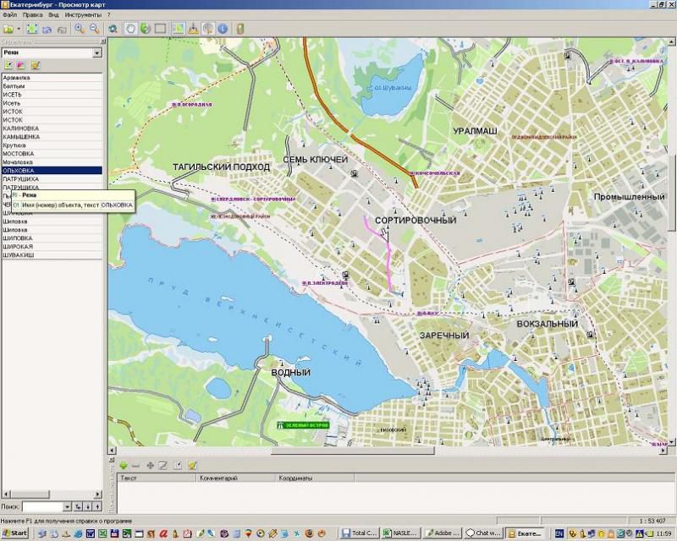677x541 pixels.
Task: Expand the open folder dropdown arrow
Action: (x=19, y=29)
